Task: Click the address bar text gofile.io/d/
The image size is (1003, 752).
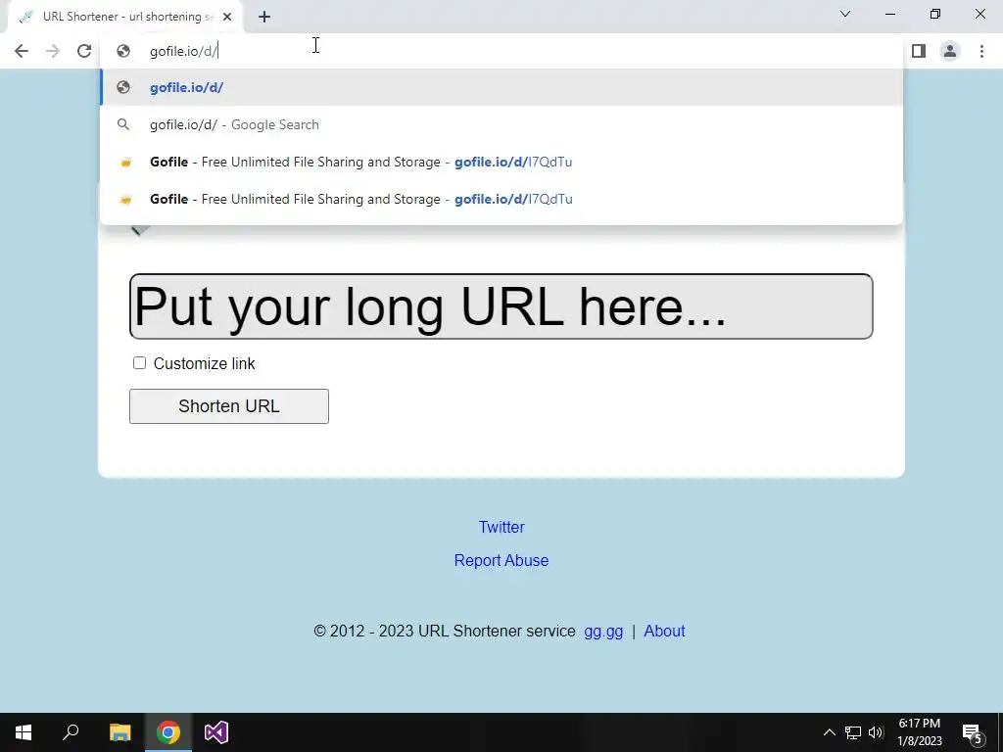Action: tap(183, 51)
